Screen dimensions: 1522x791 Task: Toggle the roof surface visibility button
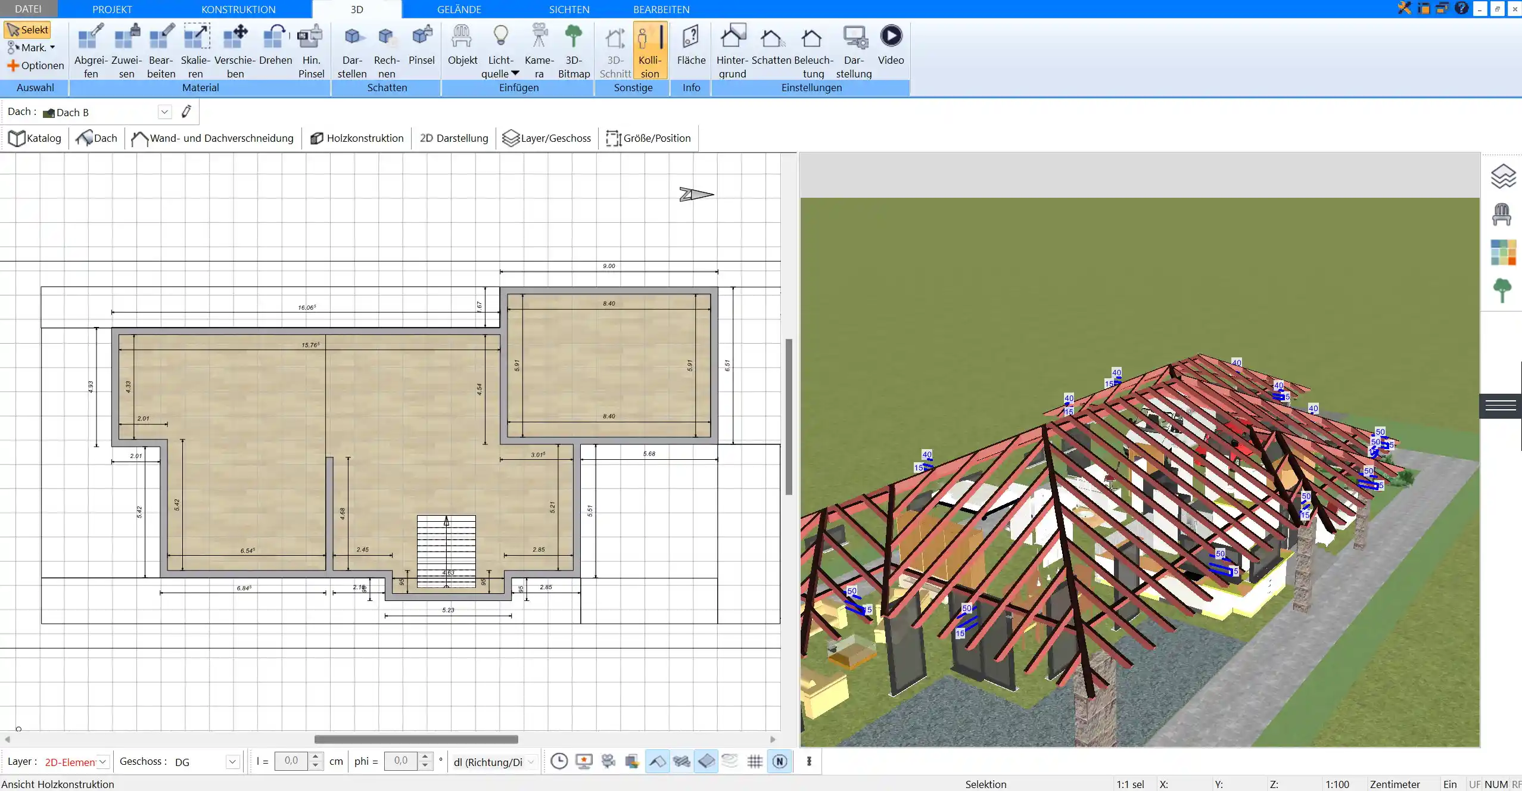(x=657, y=761)
